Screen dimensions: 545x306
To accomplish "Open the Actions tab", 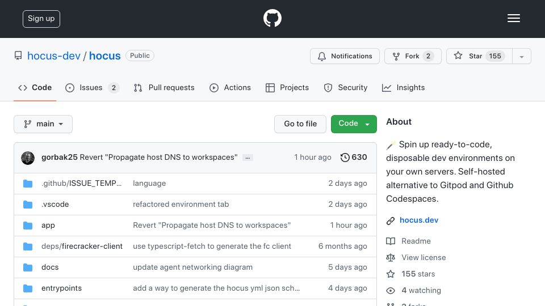I will click(230, 88).
